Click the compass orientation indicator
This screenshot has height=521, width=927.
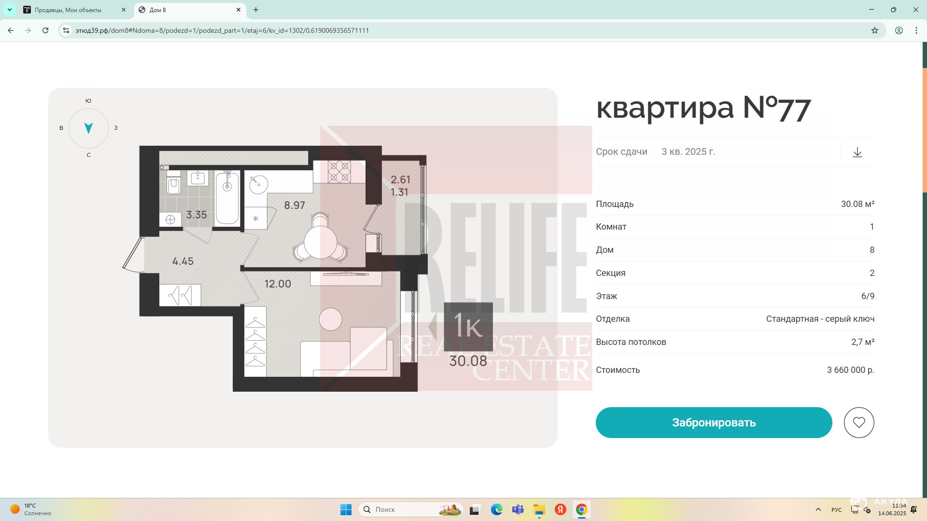[88, 128]
